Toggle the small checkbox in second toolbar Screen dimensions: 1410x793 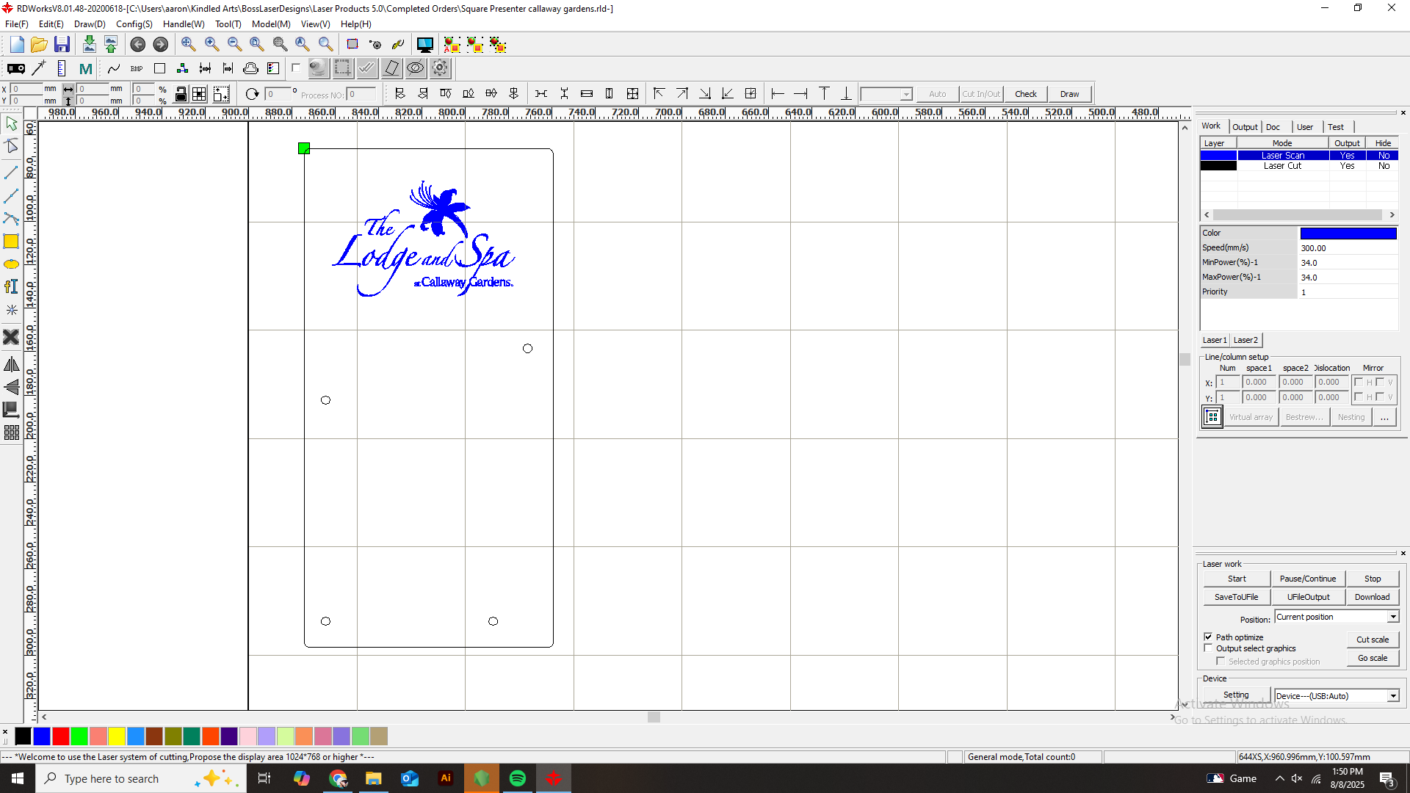296,68
